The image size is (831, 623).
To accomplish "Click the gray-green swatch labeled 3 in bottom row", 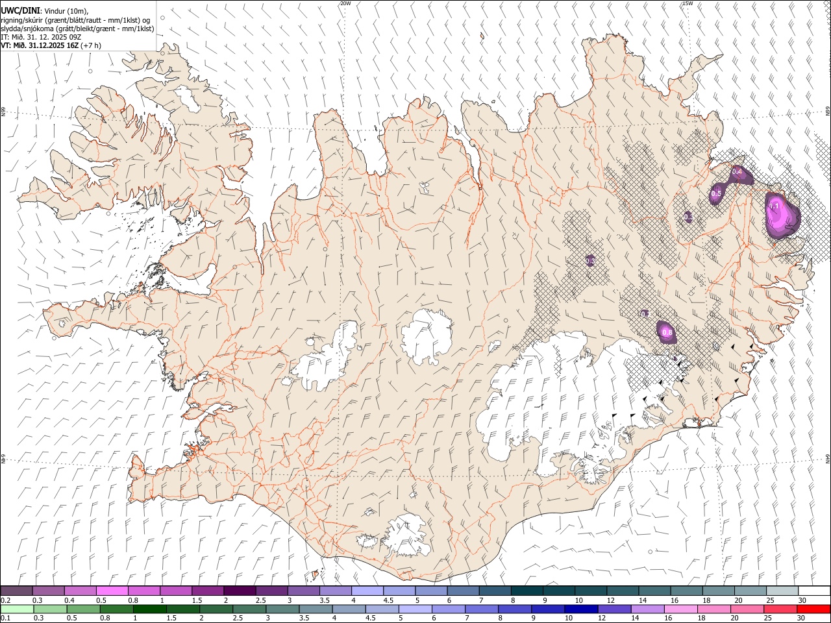I will coord(282,609).
